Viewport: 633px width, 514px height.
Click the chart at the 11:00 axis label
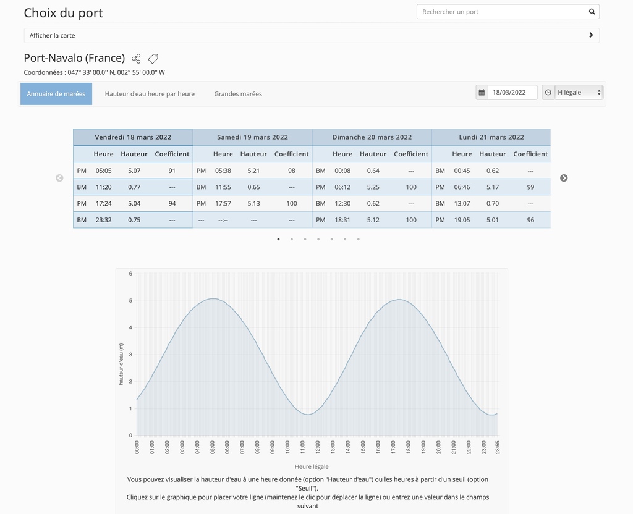click(303, 447)
